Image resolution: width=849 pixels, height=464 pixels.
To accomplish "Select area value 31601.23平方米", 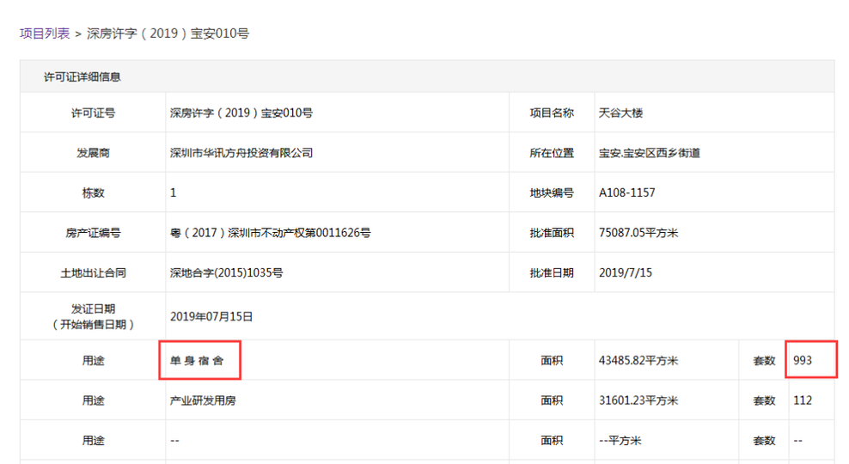I will [638, 400].
